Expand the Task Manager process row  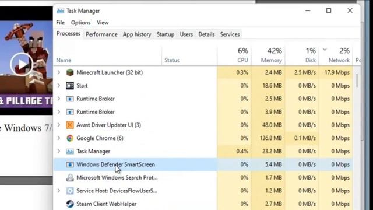[59, 151]
